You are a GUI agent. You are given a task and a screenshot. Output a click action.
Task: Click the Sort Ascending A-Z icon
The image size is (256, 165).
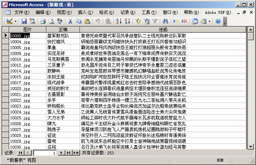click(x=119, y=21)
